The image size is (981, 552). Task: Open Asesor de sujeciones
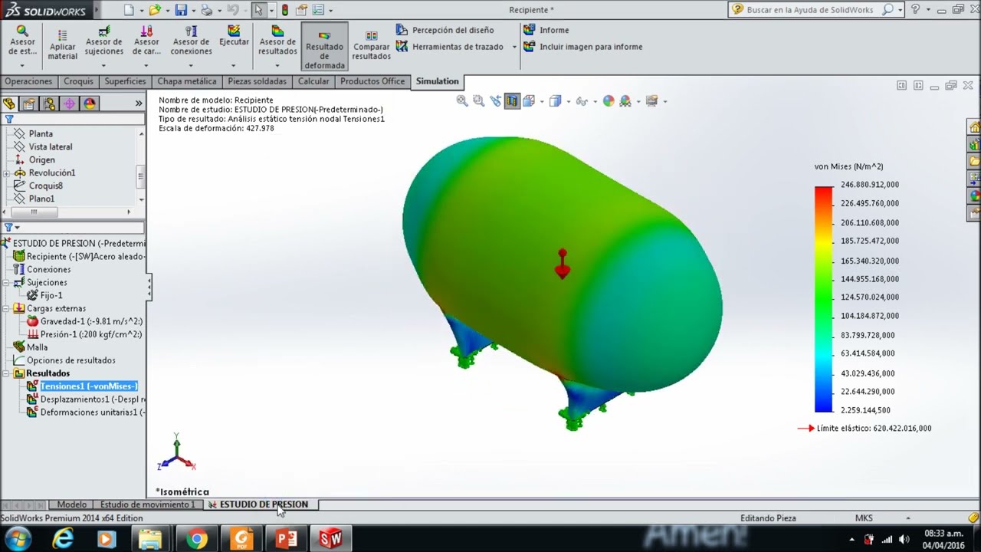[104, 45]
